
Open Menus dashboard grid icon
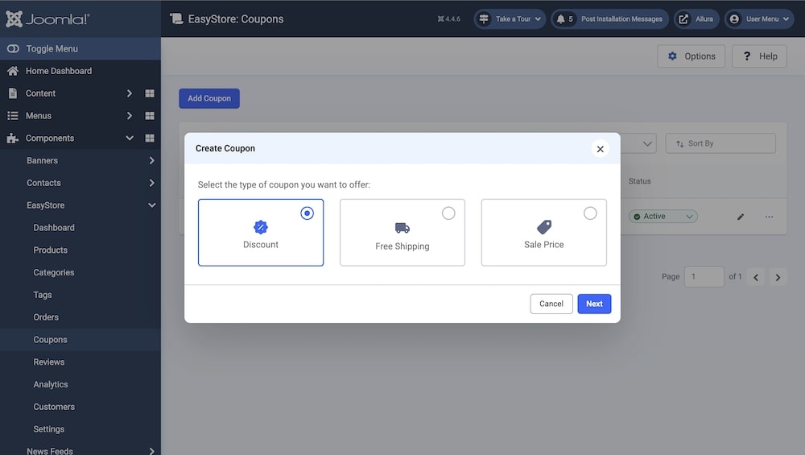point(150,116)
